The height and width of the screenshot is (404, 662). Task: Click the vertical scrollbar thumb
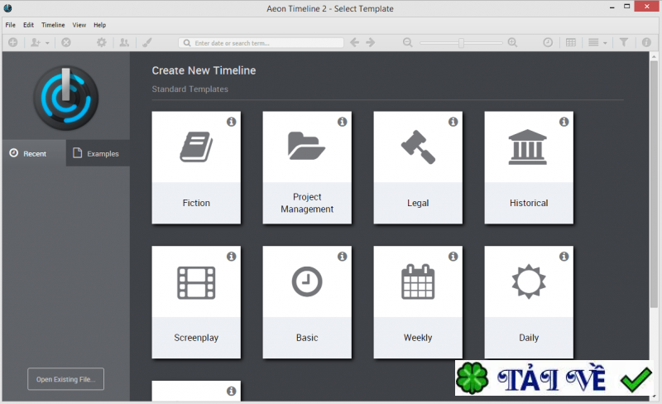click(x=654, y=184)
